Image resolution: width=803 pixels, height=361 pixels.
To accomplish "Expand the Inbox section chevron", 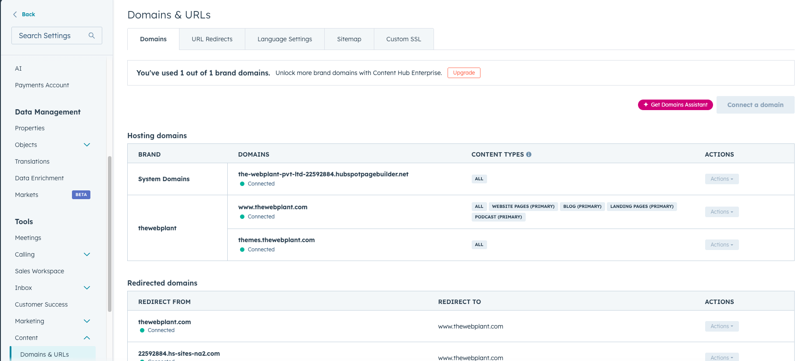I will click(87, 288).
